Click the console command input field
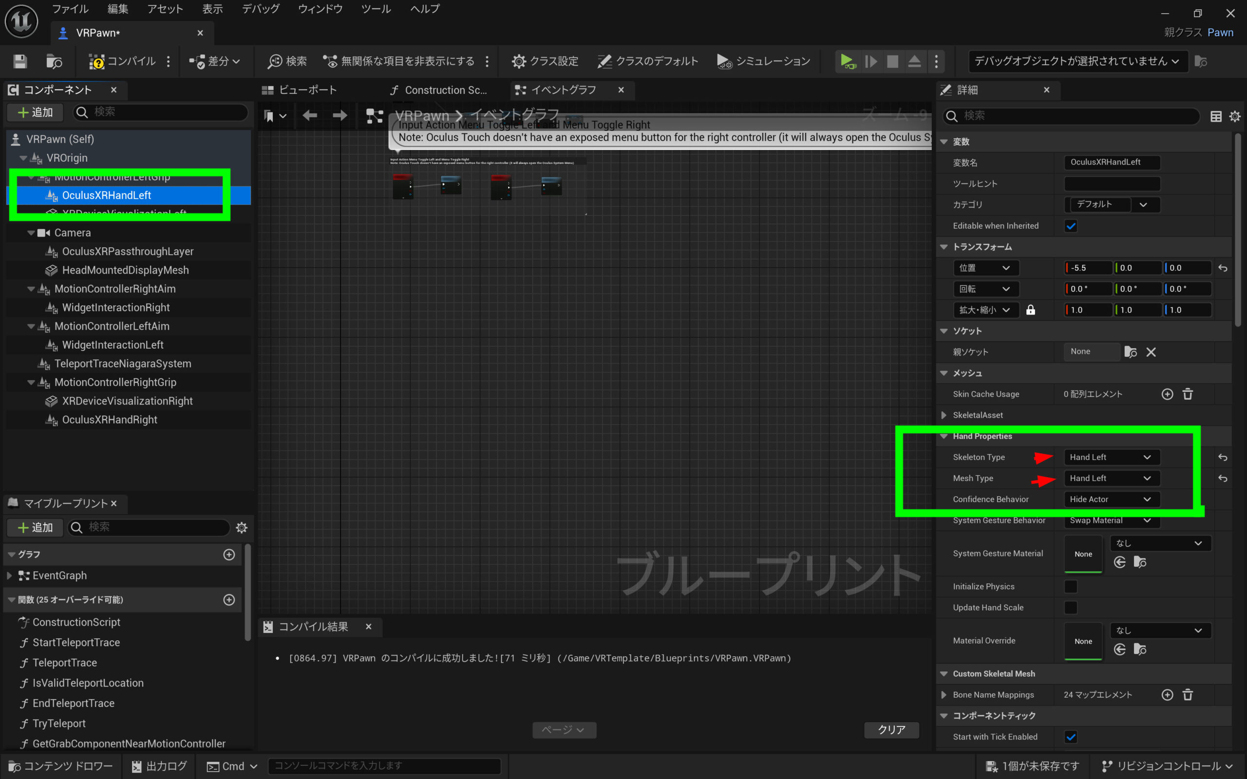Screen dimensions: 1247x779 [x=384, y=766]
